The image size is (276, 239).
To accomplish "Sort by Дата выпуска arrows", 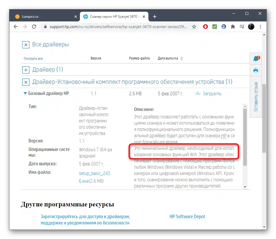I will click(x=182, y=58).
